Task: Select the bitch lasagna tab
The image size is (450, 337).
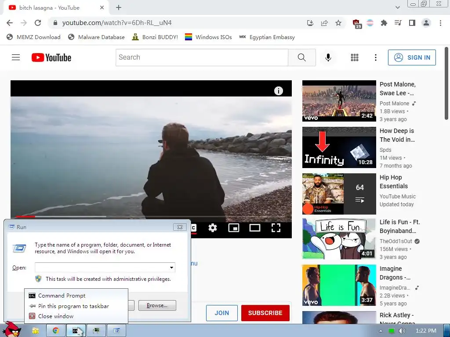Action: pos(56,8)
